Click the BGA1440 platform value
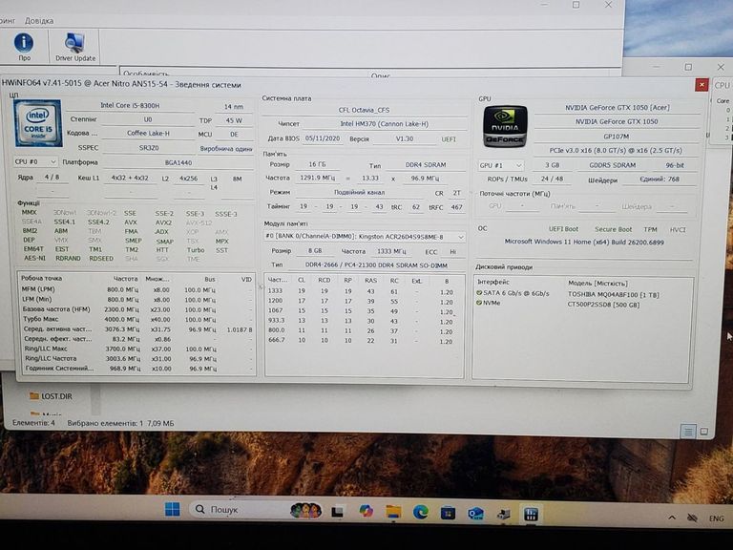 [x=178, y=162]
